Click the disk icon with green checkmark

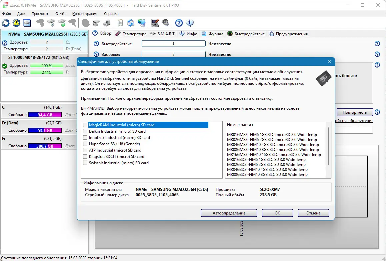[x=62, y=23]
